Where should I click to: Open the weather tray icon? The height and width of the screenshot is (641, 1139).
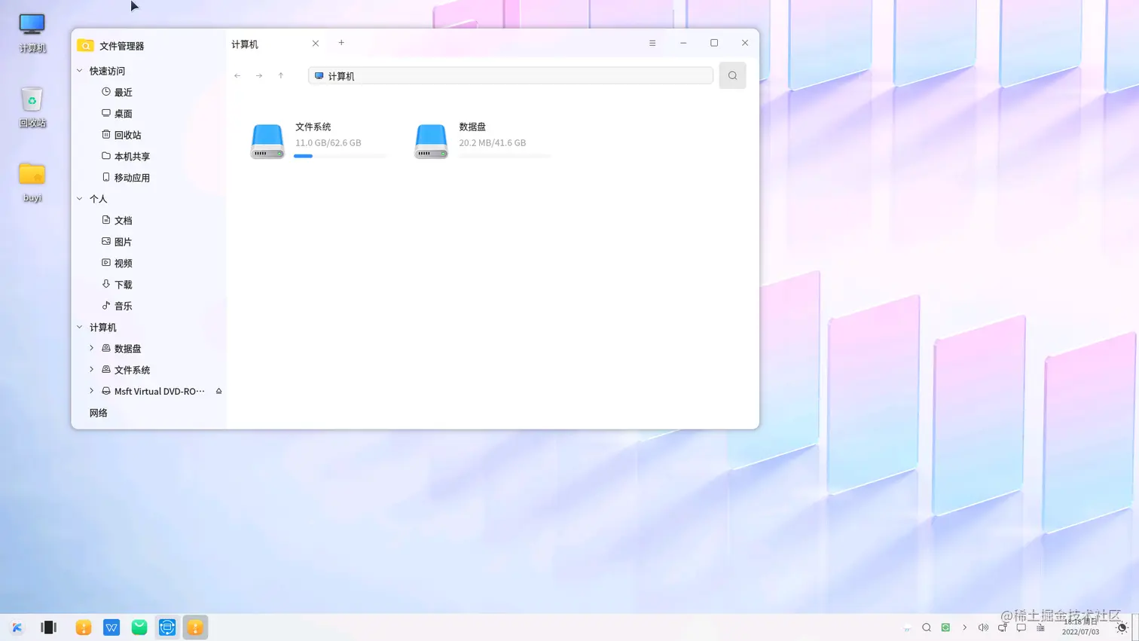[x=908, y=627]
